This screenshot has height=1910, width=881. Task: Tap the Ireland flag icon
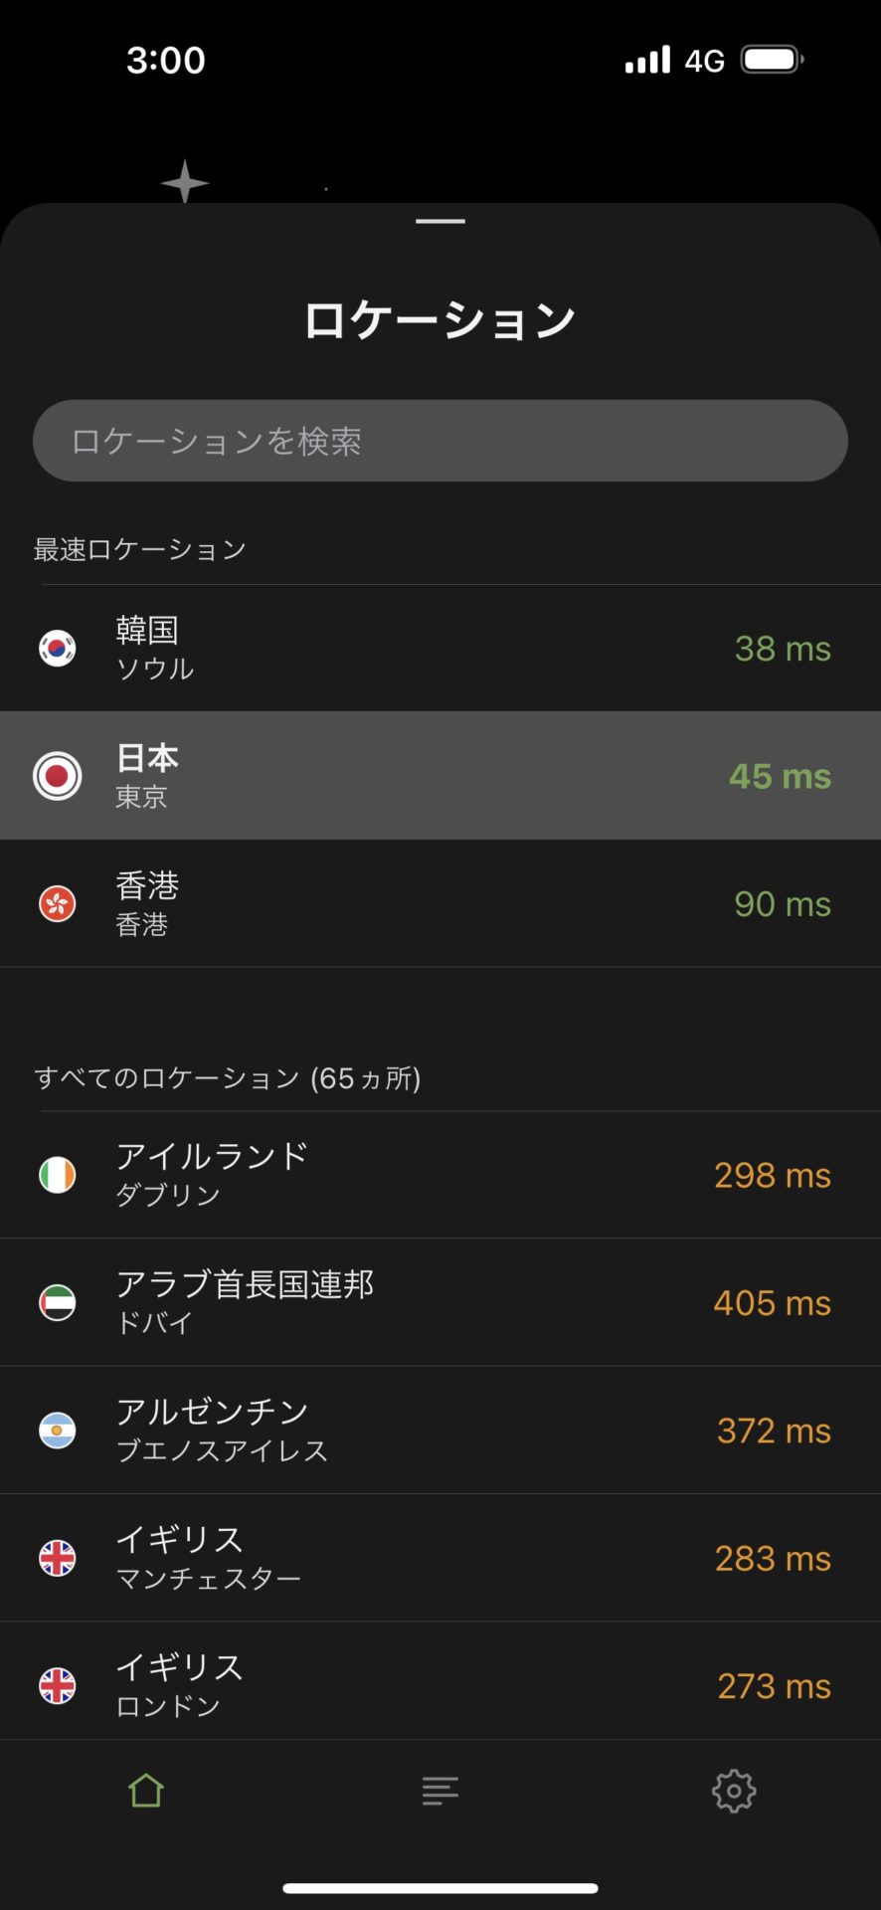[58, 1175]
